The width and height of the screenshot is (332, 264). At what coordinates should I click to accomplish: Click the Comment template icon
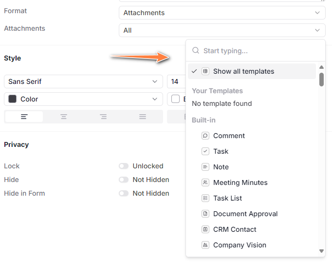205,136
